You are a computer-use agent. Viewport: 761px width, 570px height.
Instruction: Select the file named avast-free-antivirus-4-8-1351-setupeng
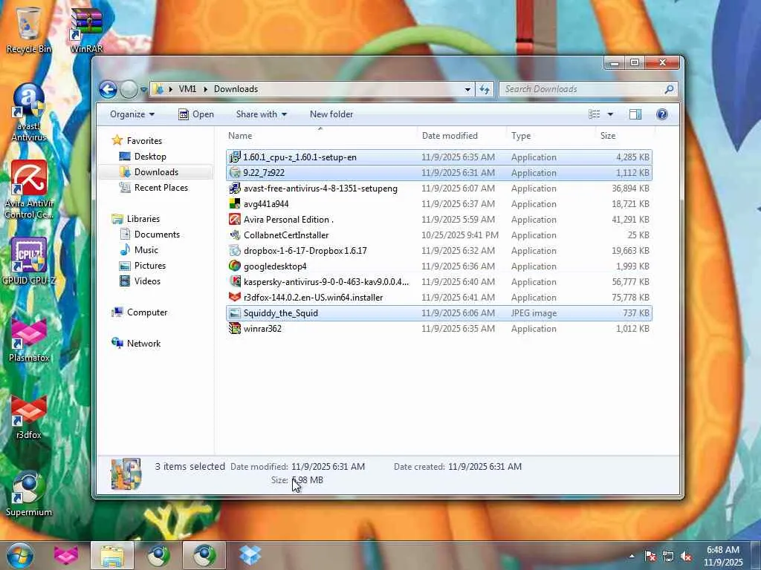(x=439, y=188)
